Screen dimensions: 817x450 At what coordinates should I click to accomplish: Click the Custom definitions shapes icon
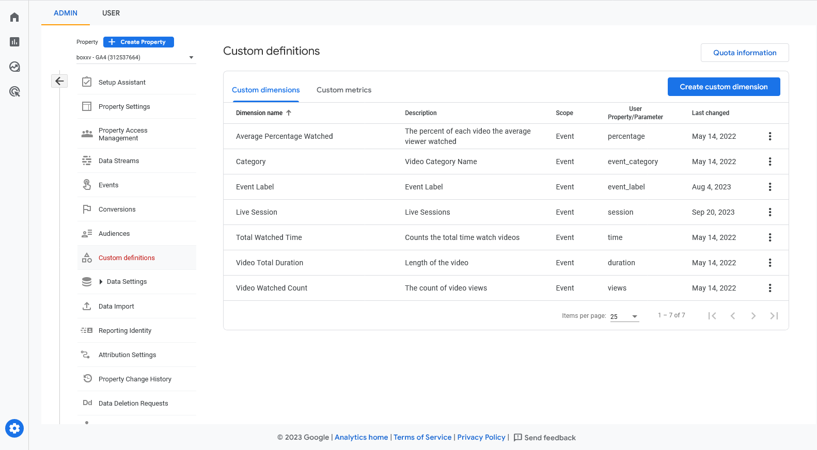click(x=87, y=258)
